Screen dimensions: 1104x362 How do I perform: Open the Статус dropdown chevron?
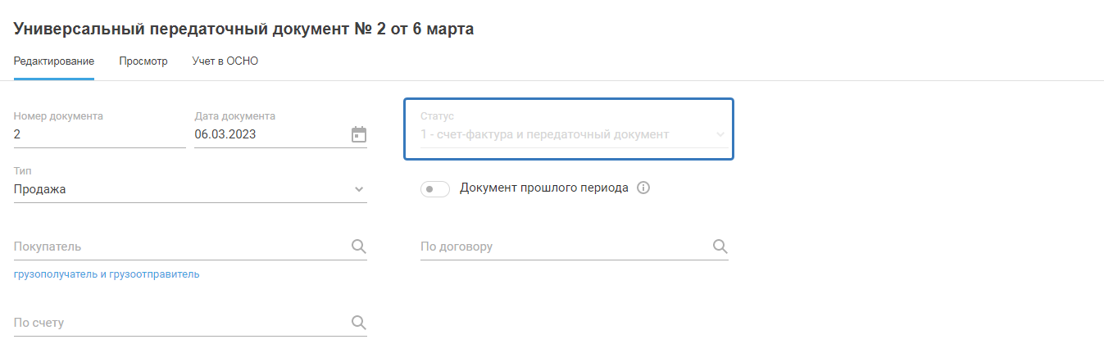[x=720, y=134]
